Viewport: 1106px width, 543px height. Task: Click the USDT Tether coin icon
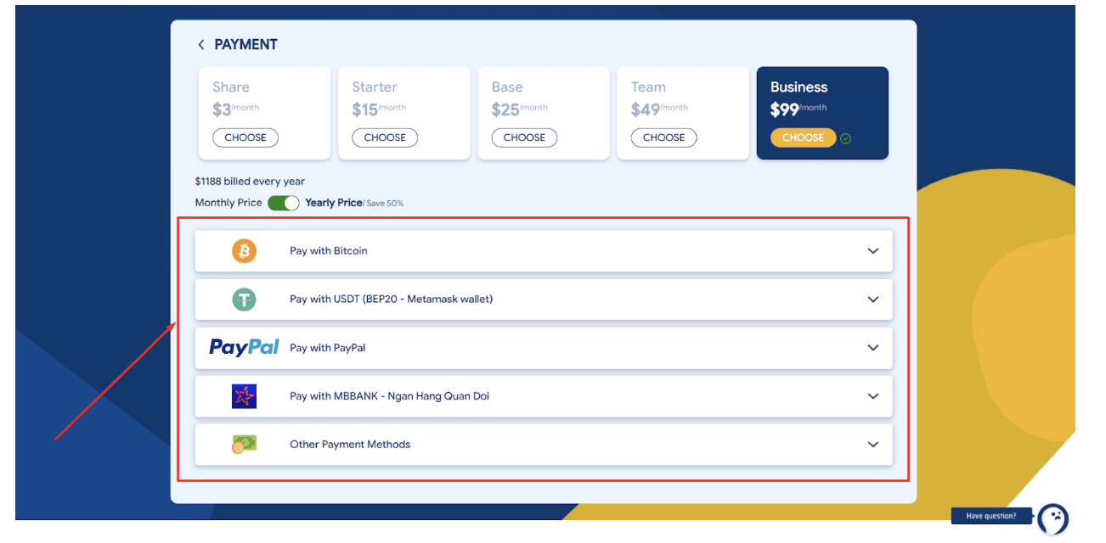(244, 299)
